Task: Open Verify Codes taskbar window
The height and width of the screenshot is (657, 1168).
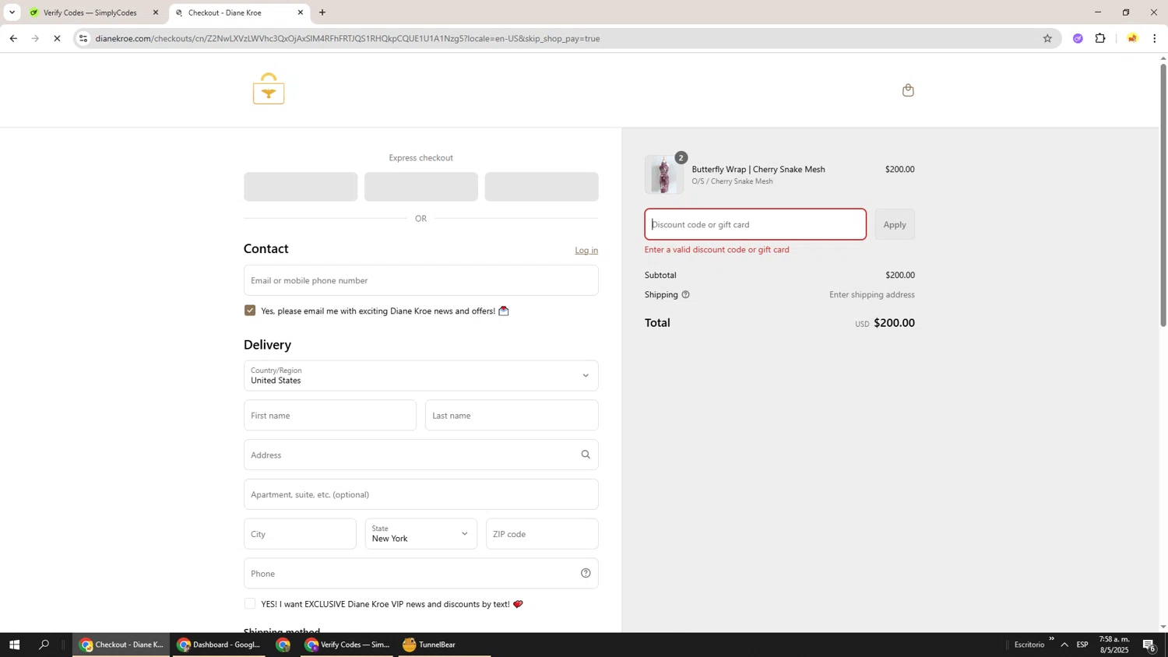Action: [x=347, y=645]
